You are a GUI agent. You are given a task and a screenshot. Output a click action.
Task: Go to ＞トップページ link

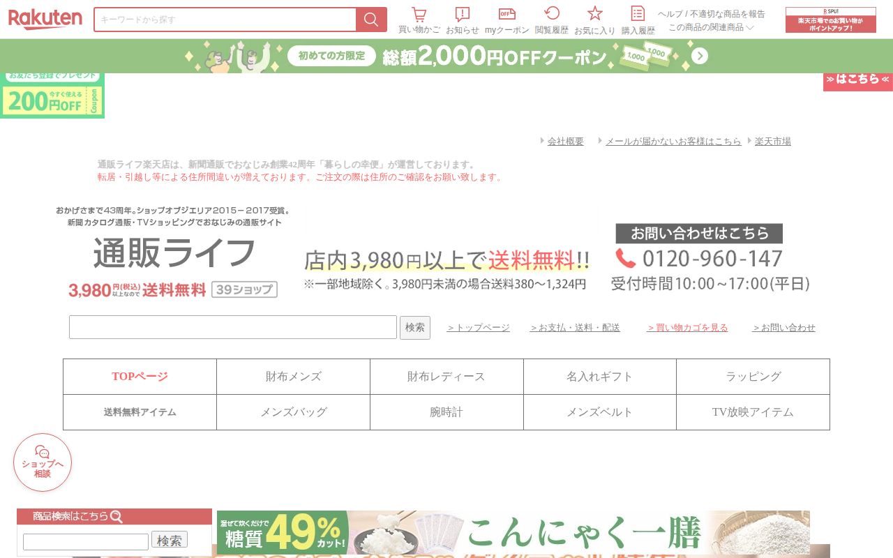point(479,328)
